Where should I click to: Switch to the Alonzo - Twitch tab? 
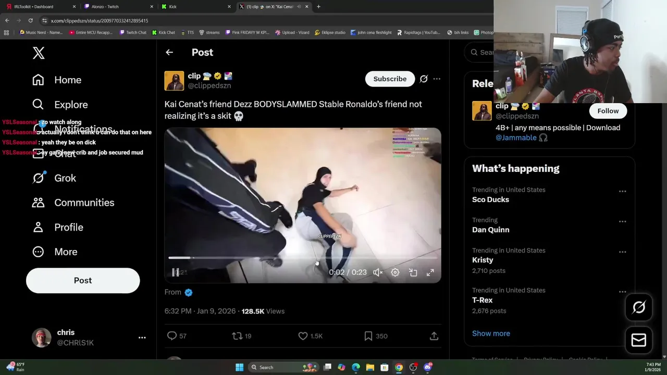coord(119,7)
